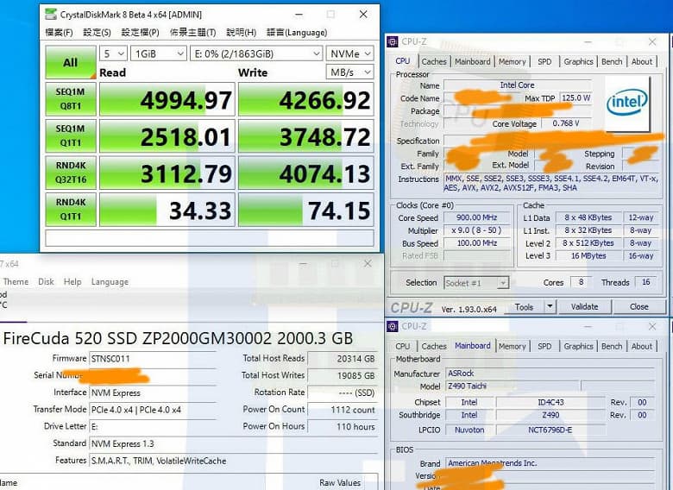This screenshot has height=490, width=673.
Task: Open CrystalDiskInfo Help menu
Action: (72, 281)
